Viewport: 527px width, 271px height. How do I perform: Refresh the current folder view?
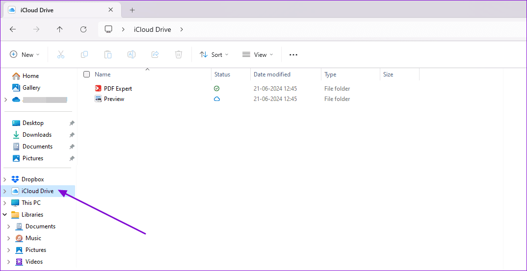pyautogui.click(x=83, y=29)
